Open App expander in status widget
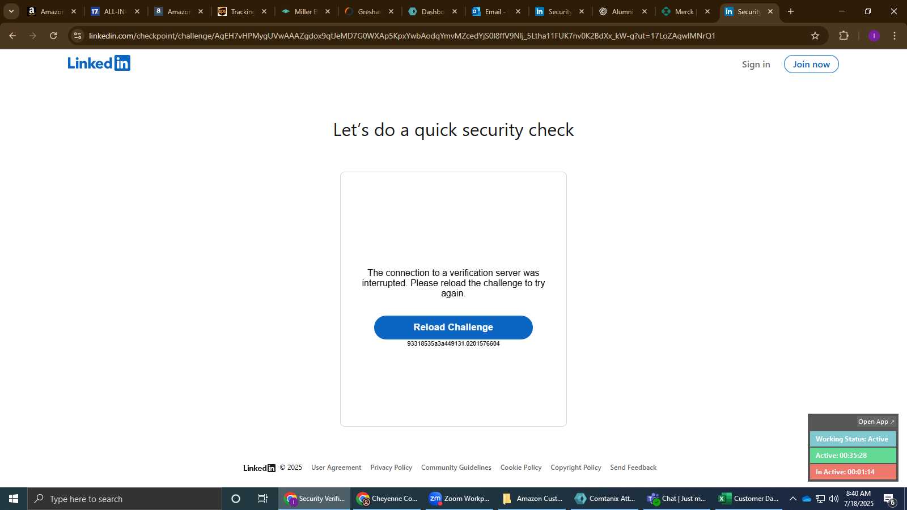The image size is (907, 510). click(876, 422)
